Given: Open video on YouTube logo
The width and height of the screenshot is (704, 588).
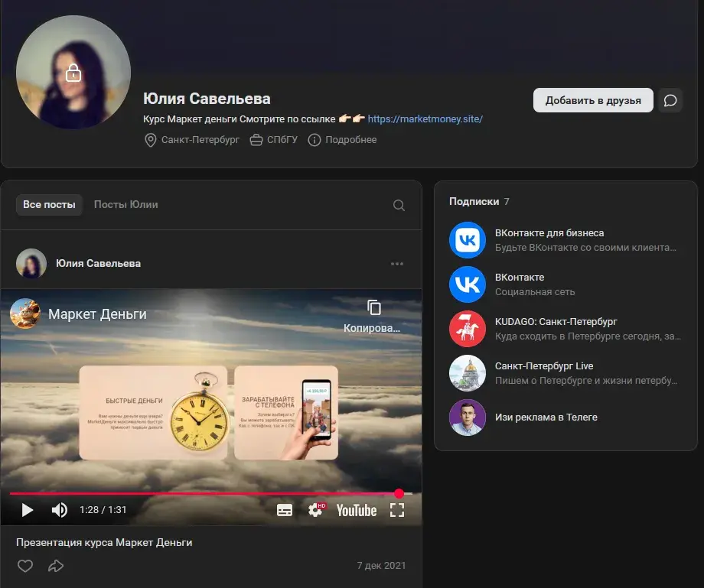Looking at the screenshot, I should (357, 511).
